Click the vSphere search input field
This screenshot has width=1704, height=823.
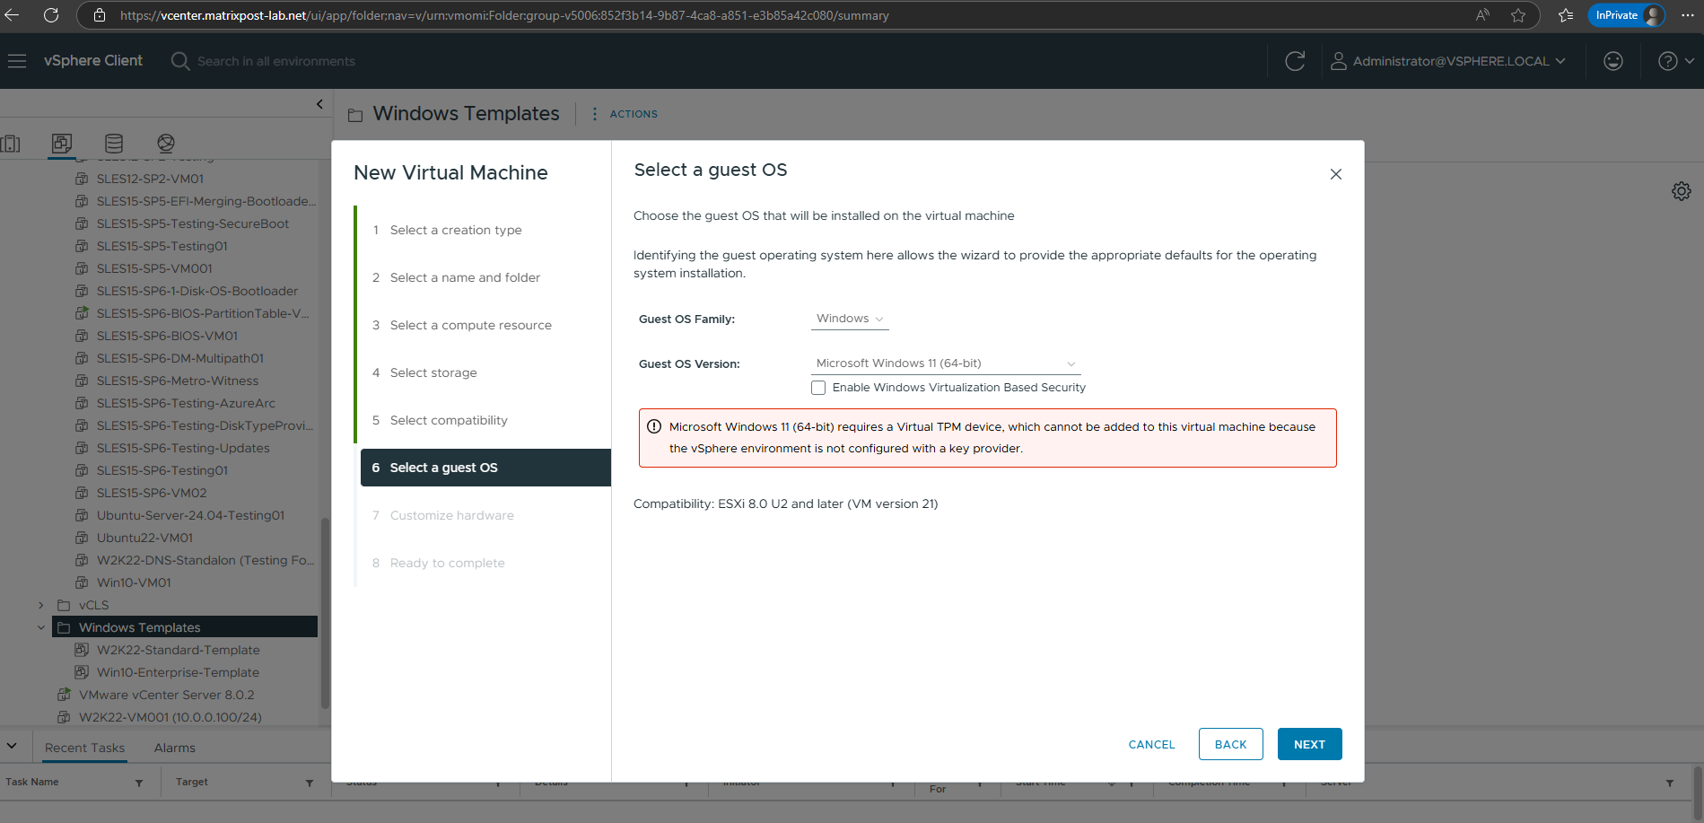[276, 61]
